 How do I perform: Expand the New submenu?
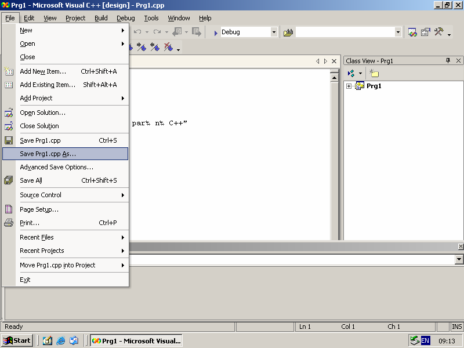click(x=66, y=30)
